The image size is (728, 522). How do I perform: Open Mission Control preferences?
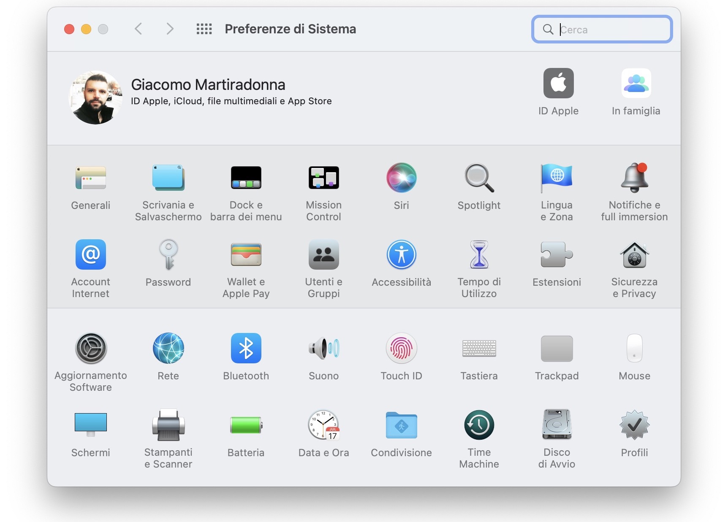tap(323, 178)
